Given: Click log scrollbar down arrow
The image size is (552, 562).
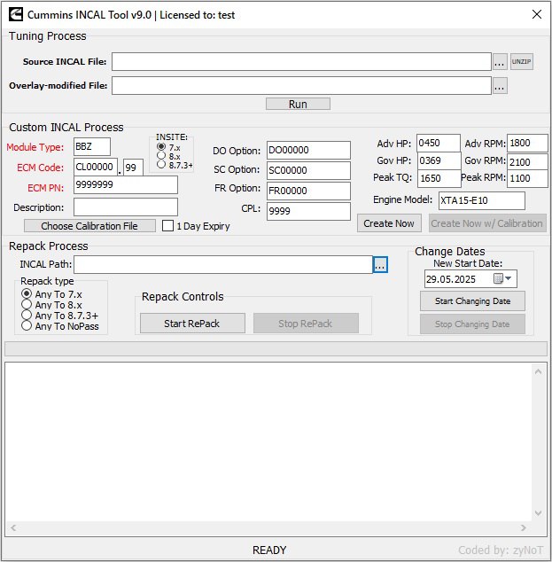Looking at the screenshot, I should pos(538,513).
